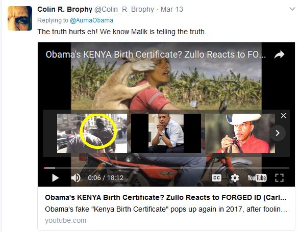Open the video settings gear
The width and height of the screenshot is (299, 232).
pyautogui.click(x=235, y=178)
